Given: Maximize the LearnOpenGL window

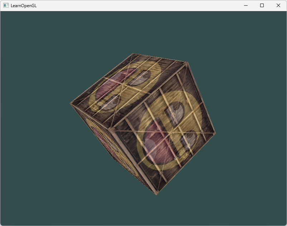Looking at the screenshot, I should pyautogui.click(x=262, y=5).
